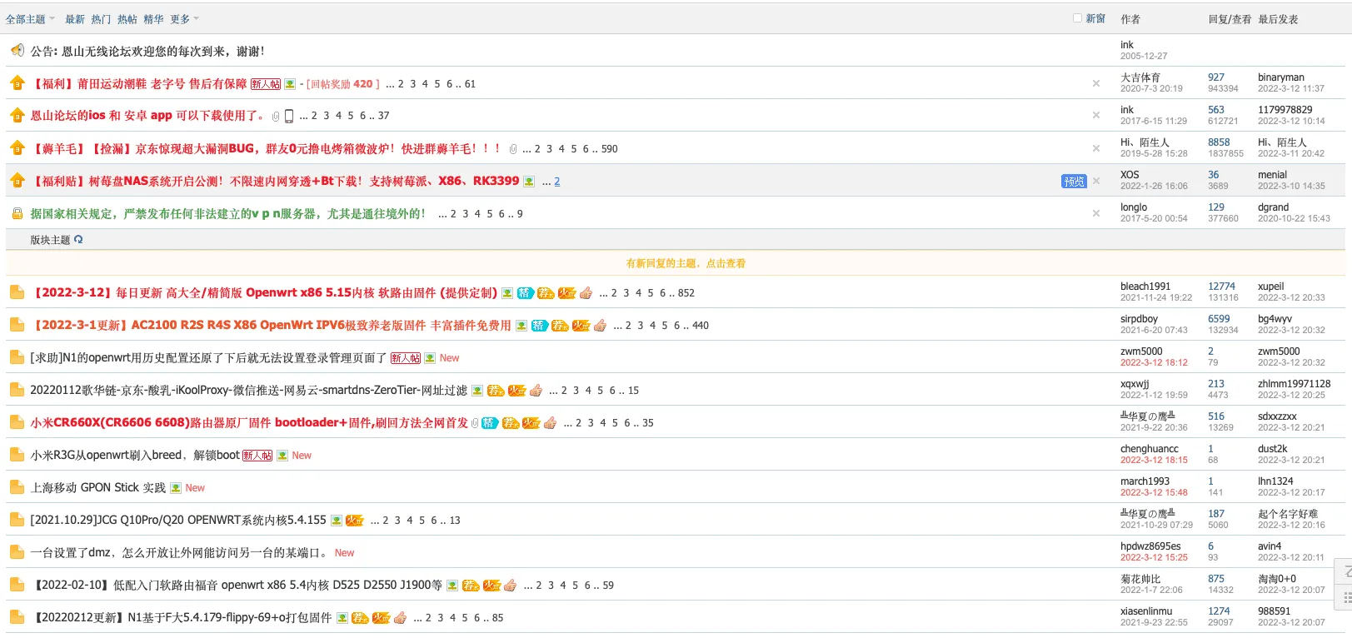Screen dimensions: 1352x638
Task: Click lock icon on the green rules thread
Action: 17,214
